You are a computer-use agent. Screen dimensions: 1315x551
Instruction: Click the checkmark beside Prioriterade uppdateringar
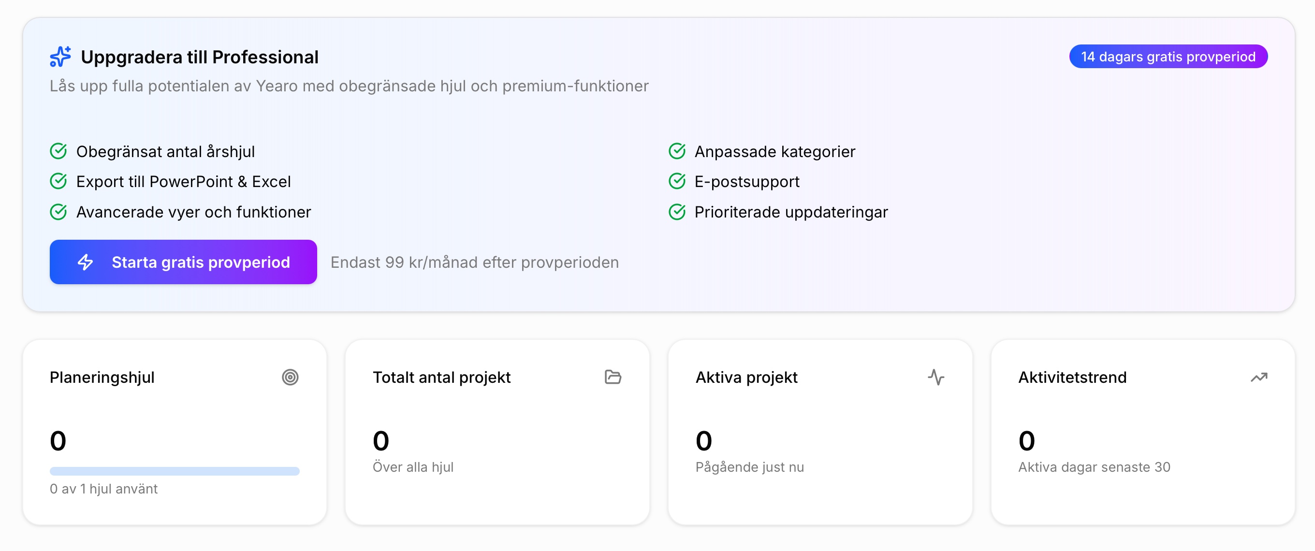pyautogui.click(x=677, y=212)
